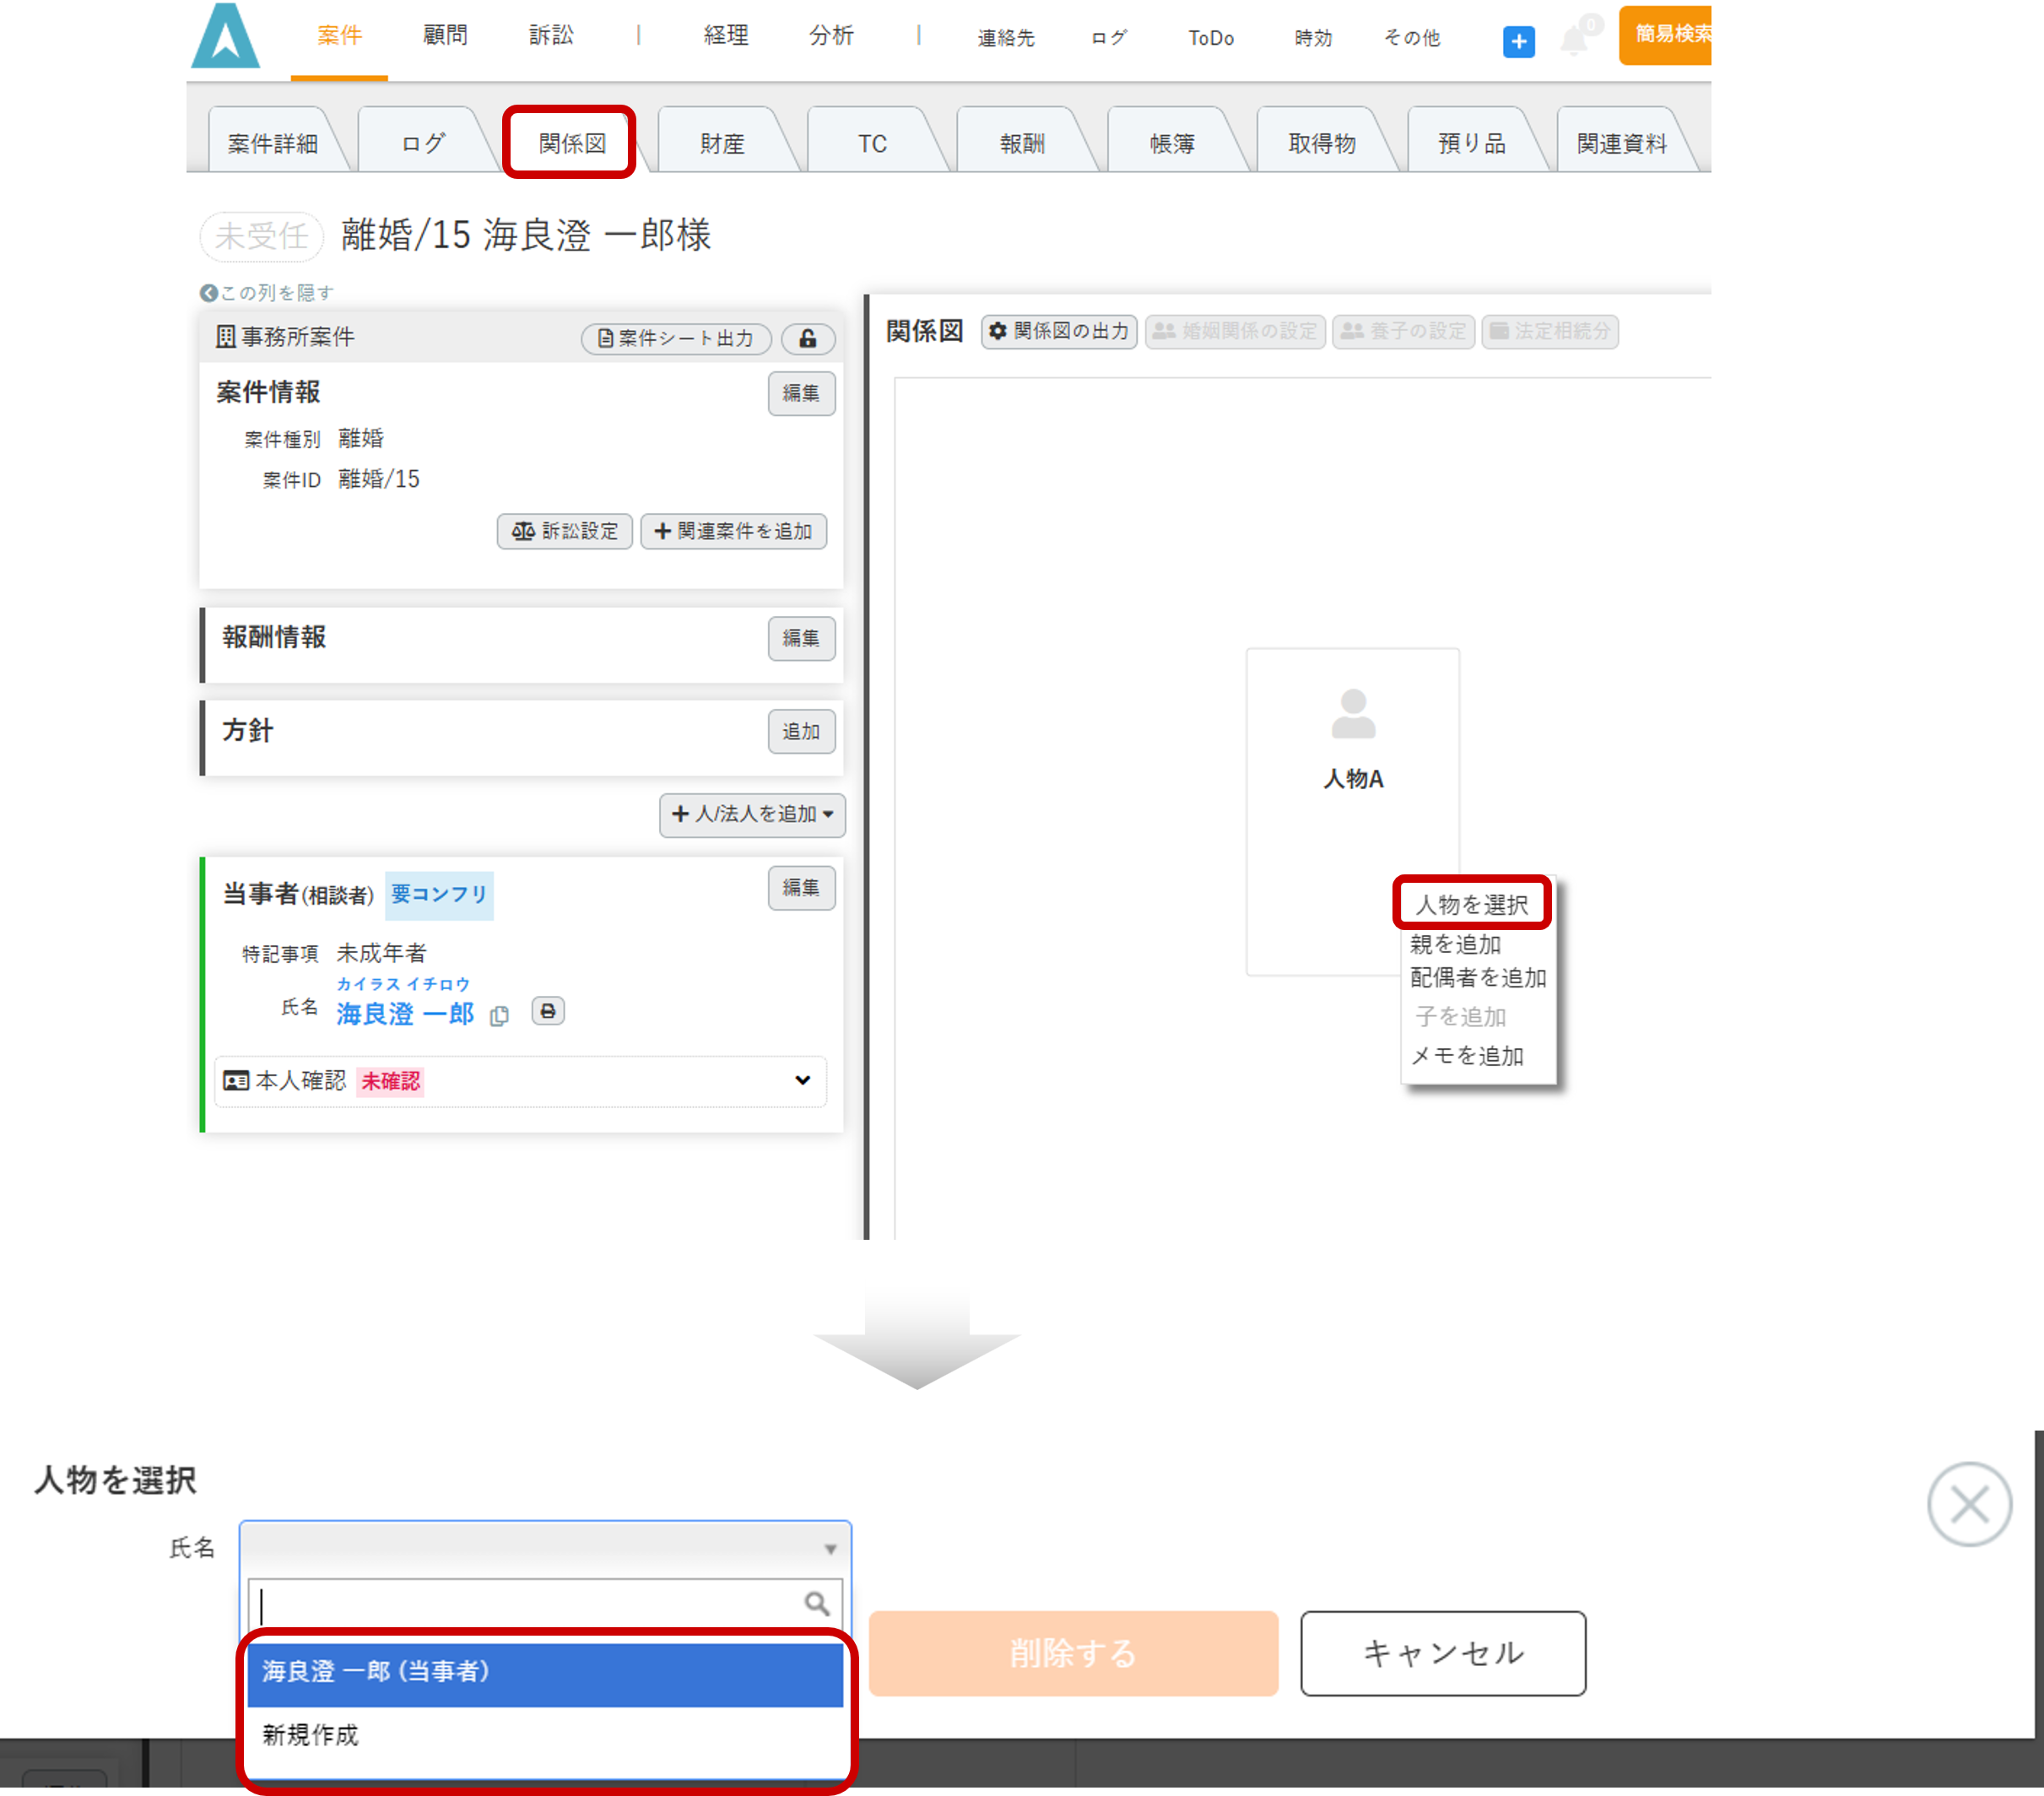Open the 経理 top menu
Viewport: 2044px width, 1796px height.
pyautogui.click(x=726, y=36)
